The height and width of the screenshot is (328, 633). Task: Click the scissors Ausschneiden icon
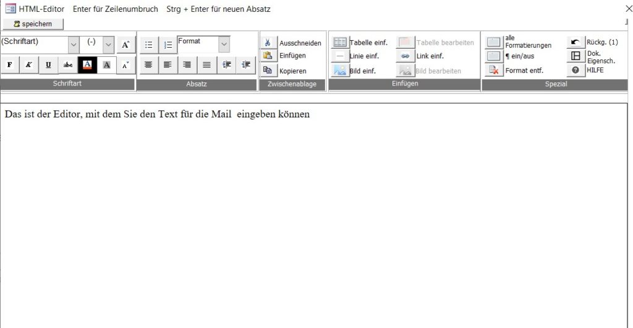tap(268, 43)
